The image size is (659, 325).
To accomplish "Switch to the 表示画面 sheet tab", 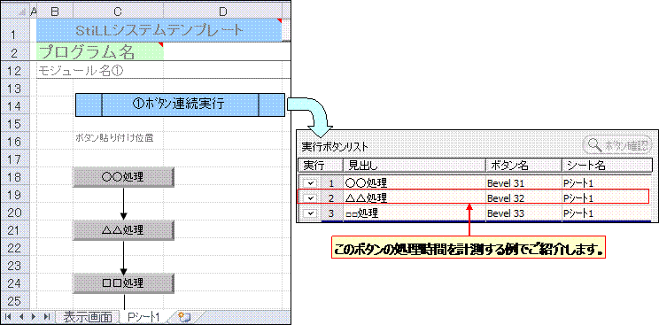I will [x=88, y=317].
